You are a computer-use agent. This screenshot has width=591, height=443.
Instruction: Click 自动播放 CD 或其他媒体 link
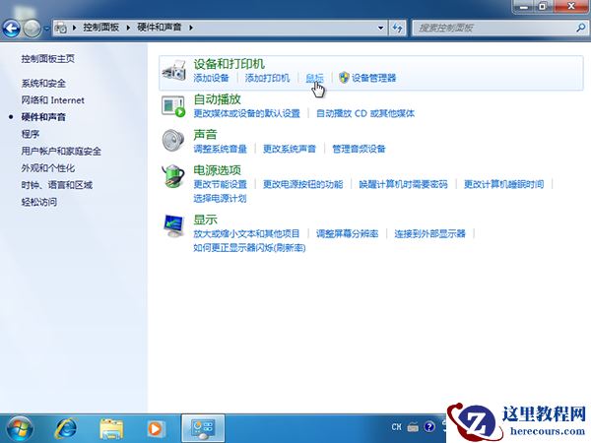(365, 113)
